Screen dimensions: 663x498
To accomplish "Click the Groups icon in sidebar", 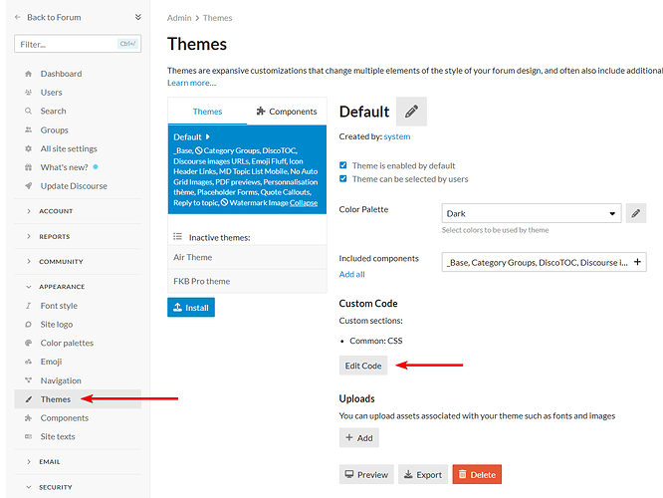I will (28, 129).
